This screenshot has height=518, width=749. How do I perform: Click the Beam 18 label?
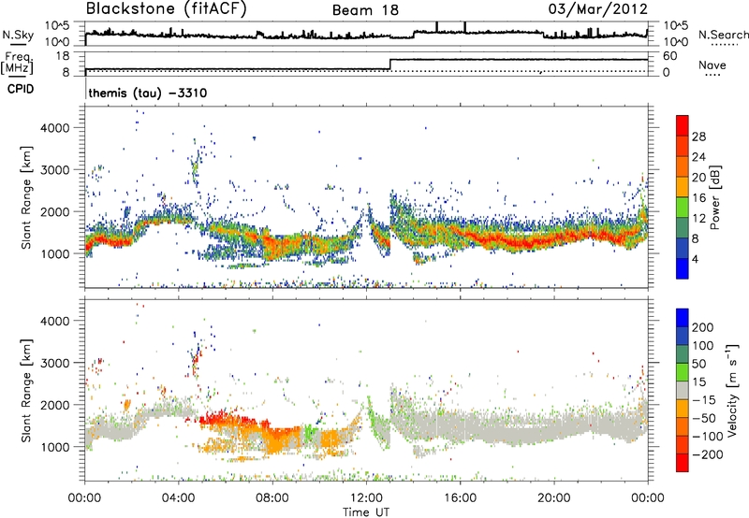[365, 10]
